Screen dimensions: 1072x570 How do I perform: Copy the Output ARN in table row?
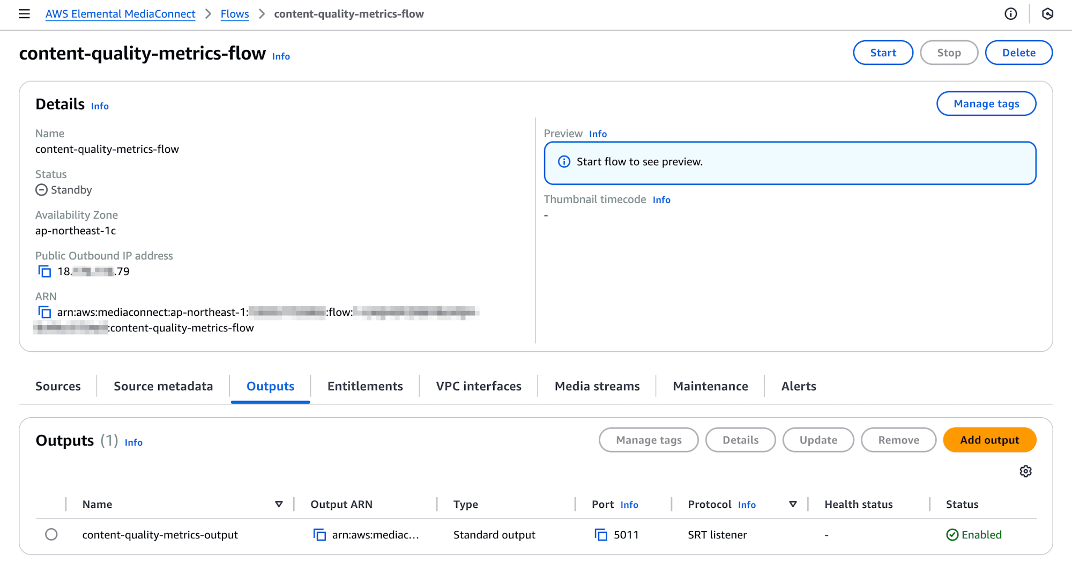click(319, 535)
